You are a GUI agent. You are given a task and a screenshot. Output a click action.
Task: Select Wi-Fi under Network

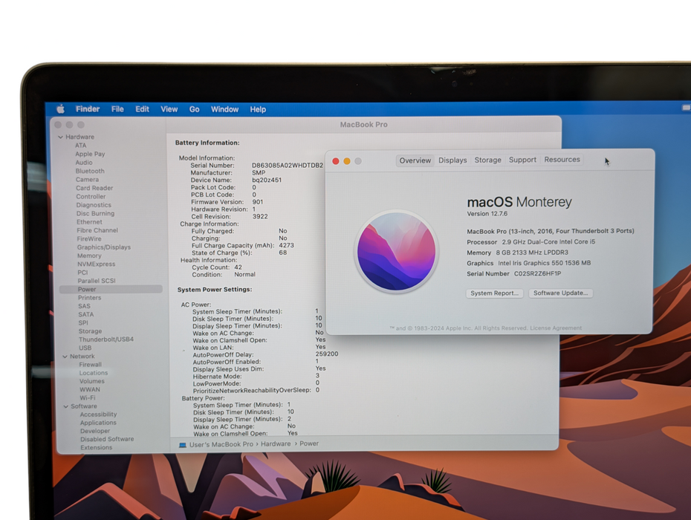87,397
